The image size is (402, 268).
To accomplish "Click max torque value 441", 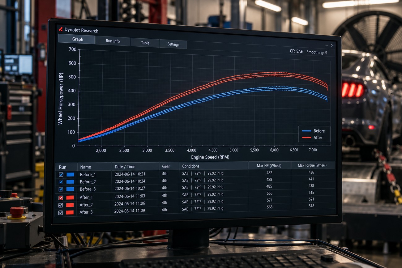I will click(311, 179).
